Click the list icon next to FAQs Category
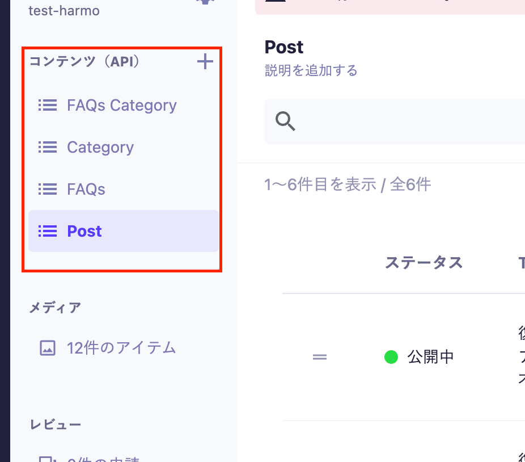The image size is (525, 462). tap(47, 105)
